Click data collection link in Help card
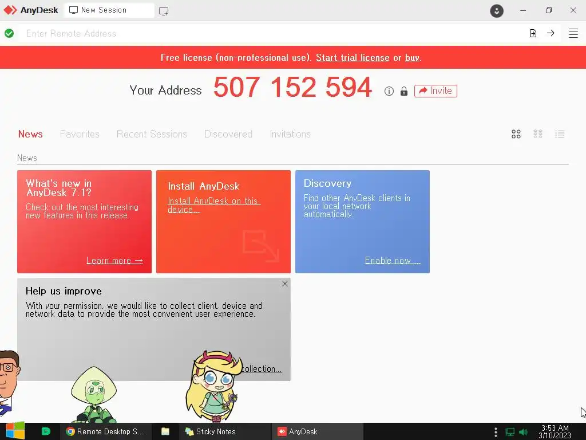 pos(261,368)
